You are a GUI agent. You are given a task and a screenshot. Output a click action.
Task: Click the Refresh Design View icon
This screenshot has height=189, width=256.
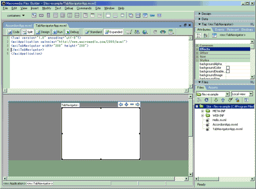point(155,32)
